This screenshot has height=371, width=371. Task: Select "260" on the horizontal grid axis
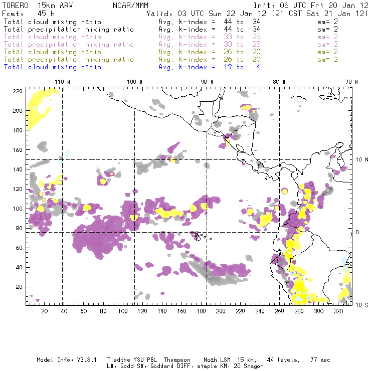279,311
